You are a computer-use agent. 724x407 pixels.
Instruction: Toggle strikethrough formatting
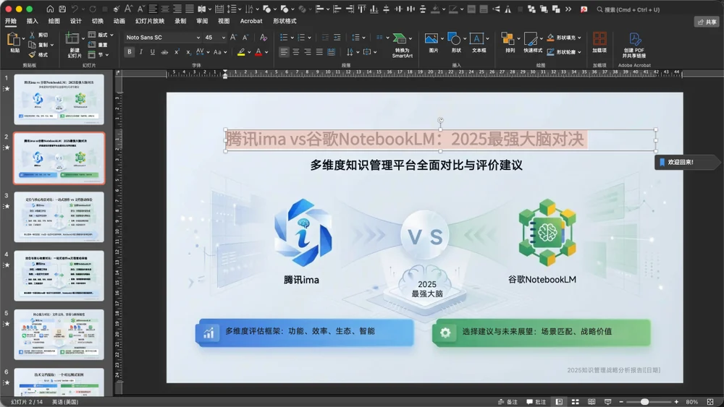[x=164, y=52]
